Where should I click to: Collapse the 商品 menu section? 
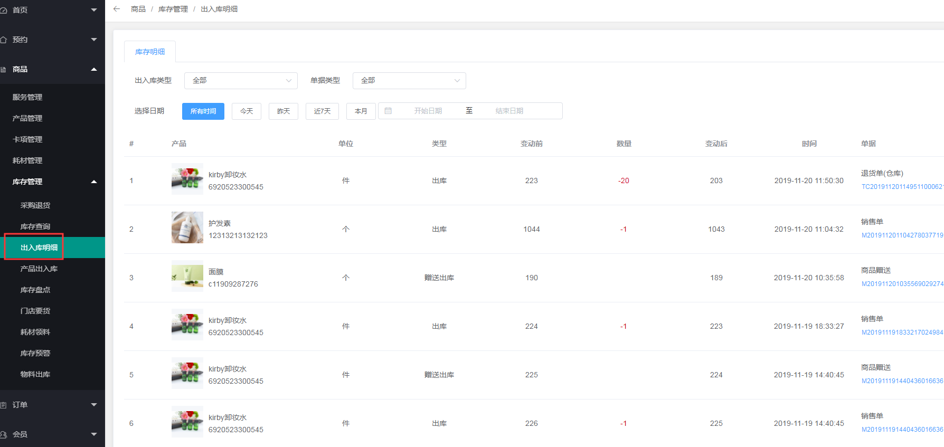coord(94,69)
